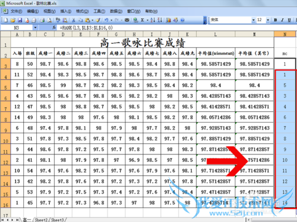Open the 数据 (Data) menu
The image size is (297, 222).
116,11
